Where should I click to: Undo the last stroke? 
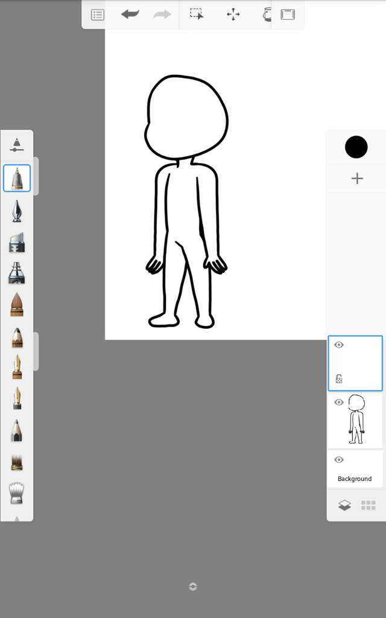[x=130, y=14]
